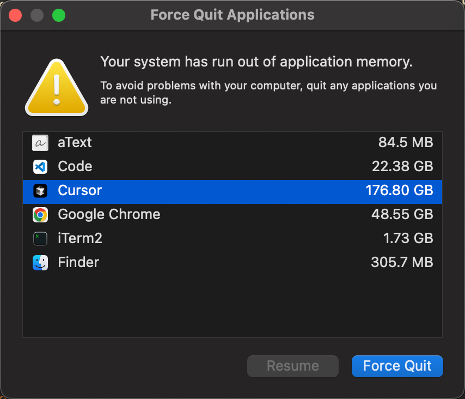
Task: Click the Google Chrome icon
Action: click(x=40, y=215)
